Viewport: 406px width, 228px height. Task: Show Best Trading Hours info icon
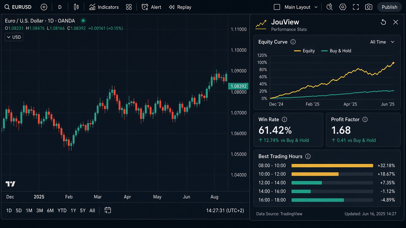(308, 156)
